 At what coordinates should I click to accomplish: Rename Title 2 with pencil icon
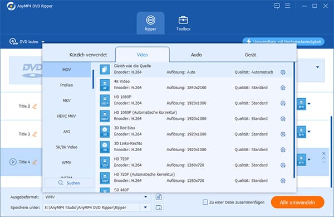coord(35,106)
